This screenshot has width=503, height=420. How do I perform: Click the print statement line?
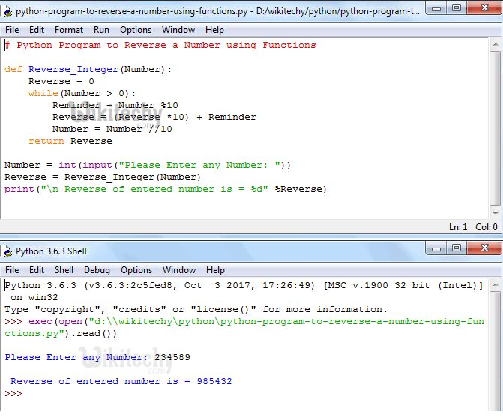pos(166,189)
